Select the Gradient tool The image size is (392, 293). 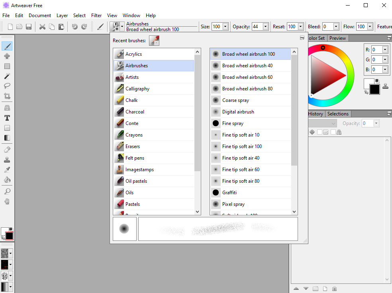[x=7, y=138]
